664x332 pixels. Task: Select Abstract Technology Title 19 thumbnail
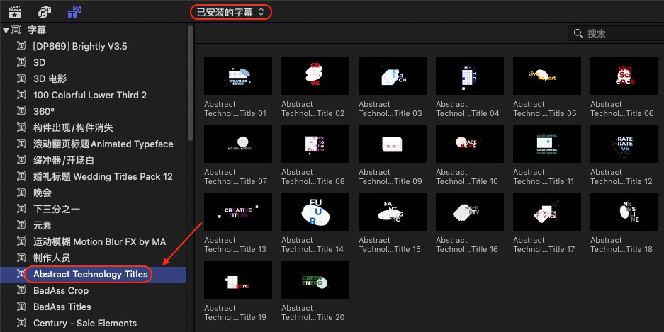click(x=238, y=280)
